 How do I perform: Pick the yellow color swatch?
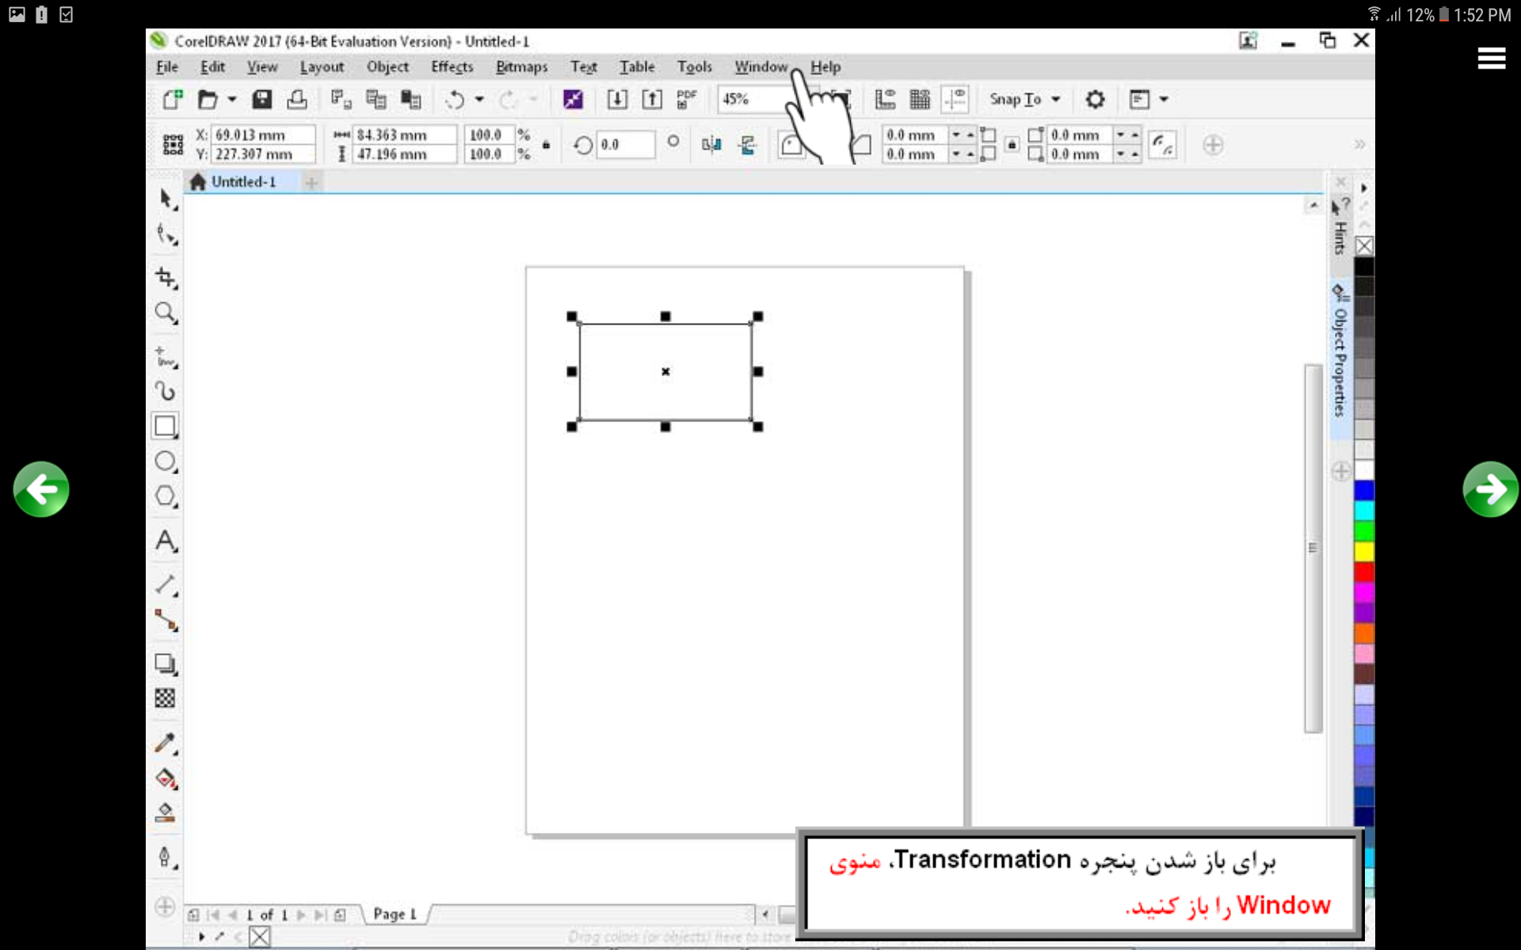point(1363,551)
